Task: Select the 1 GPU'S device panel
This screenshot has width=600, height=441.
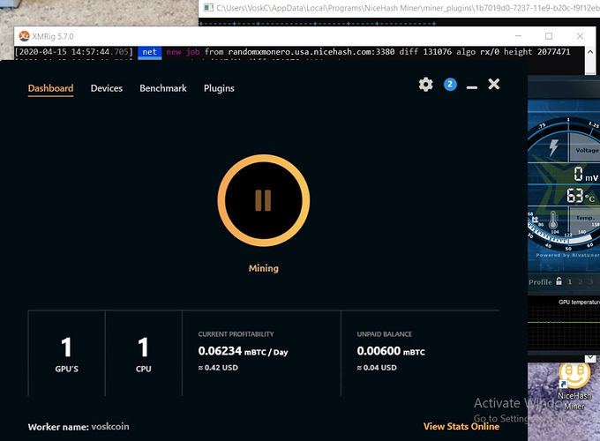Action: (x=66, y=354)
